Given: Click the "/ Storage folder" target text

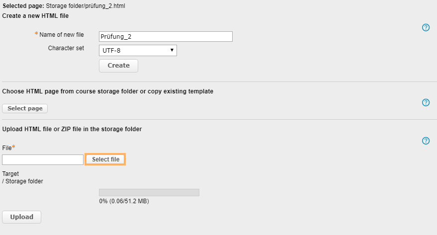Looking at the screenshot, I should click(23, 181).
